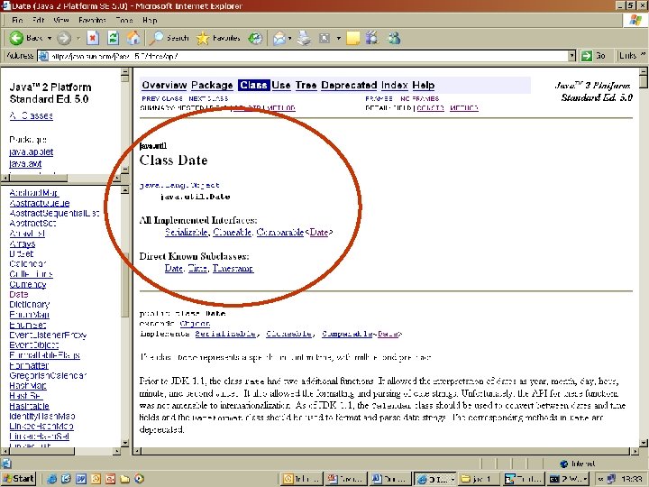Open the Index navigation link
The height and width of the screenshot is (487, 649).
(x=395, y=86)
